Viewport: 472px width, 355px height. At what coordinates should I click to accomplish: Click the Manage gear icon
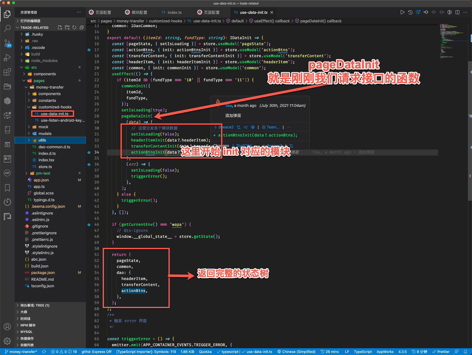point(7,341)
